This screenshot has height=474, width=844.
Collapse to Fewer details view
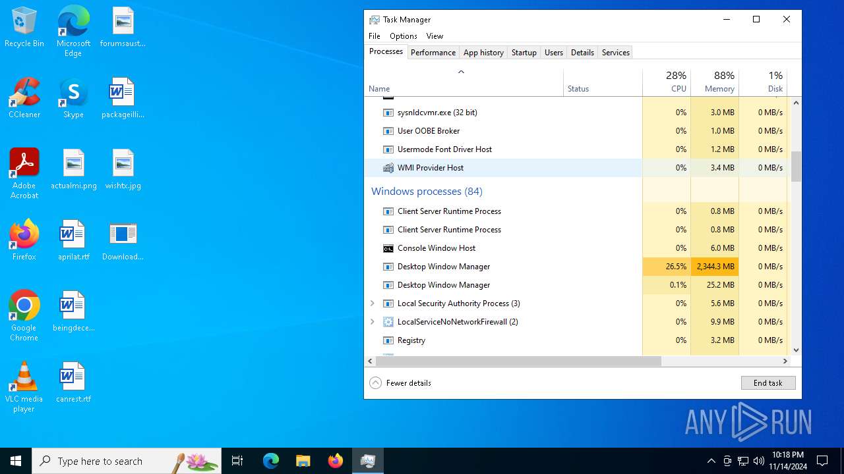400,383
